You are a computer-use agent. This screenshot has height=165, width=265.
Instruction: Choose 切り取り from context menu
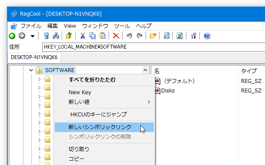pos(104,149)
